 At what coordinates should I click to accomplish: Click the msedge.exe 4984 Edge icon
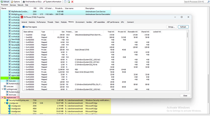click(10, 109)
